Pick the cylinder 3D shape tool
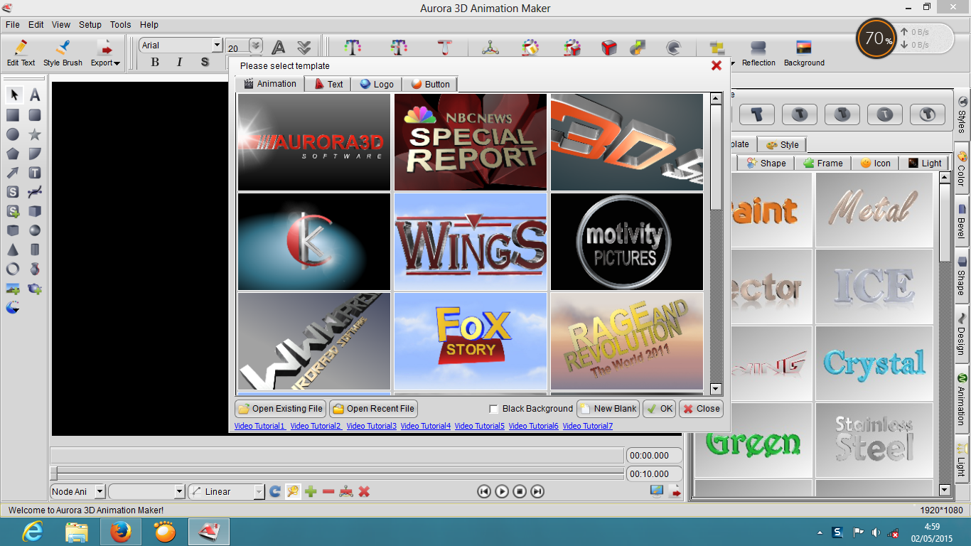The width and height of the screenshot is (971, 546). pyautogui.click(x=34, y=250)
